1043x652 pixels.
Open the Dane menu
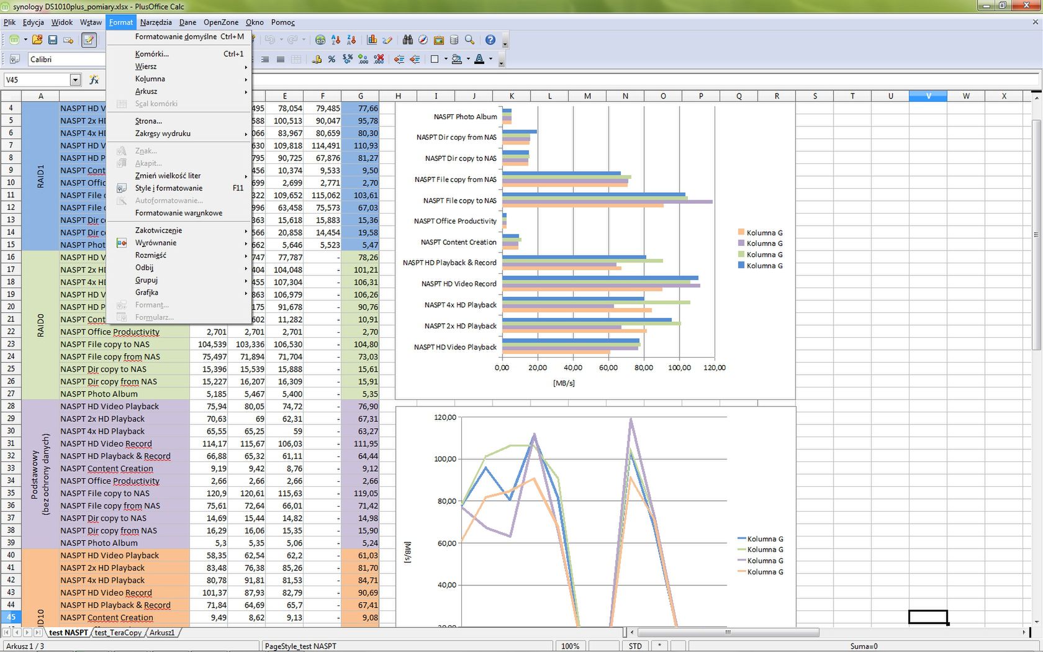tap(187, 22)
